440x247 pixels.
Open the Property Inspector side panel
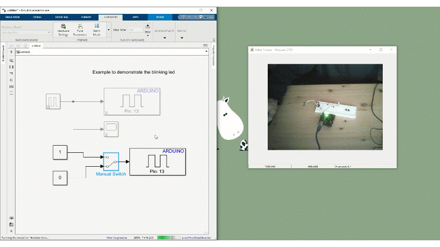214,56
